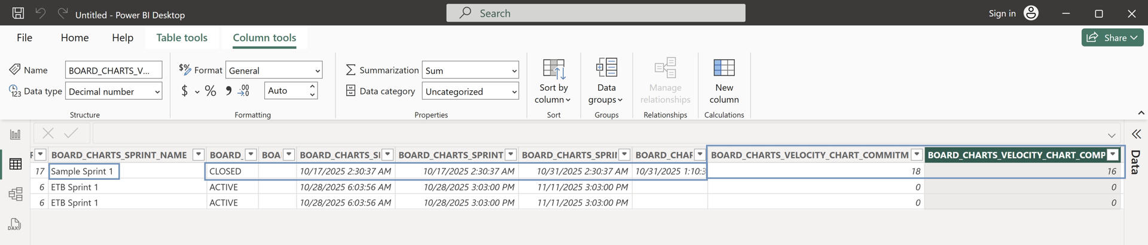The width and height of the screenshot is (1148, 245).
Task: Apply percentage format to column
Action: pyautogui.click(x=210, y=91)
